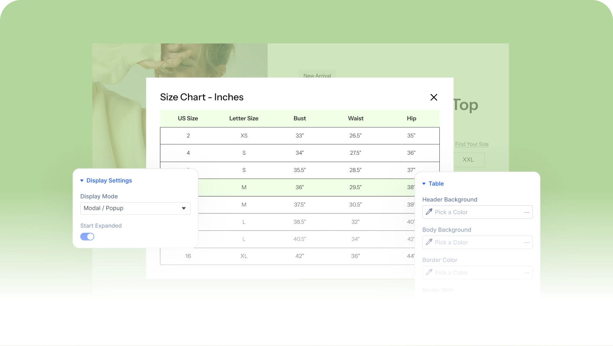Viewport: 613px width, 346px height.
Task: Open the Find Your Size link
Action: click(x=472, y=144)
